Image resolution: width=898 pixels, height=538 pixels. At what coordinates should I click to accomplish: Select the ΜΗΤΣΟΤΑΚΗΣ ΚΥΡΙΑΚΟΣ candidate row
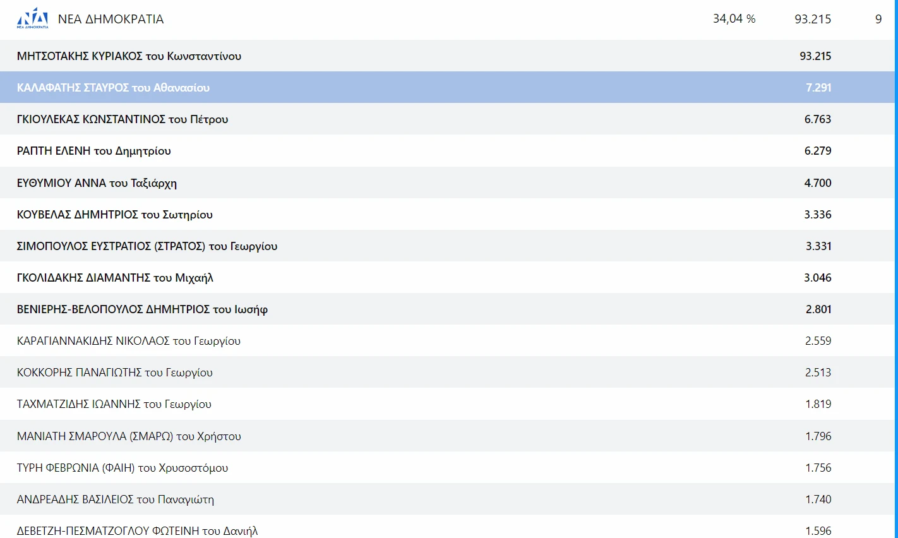[129, 56]
